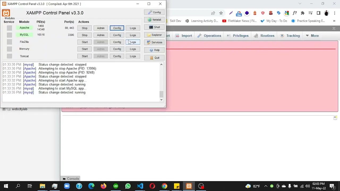This screenshot has width=340, height=191.
Task: Click the log scrollbar down arrow
Action: 161,100
